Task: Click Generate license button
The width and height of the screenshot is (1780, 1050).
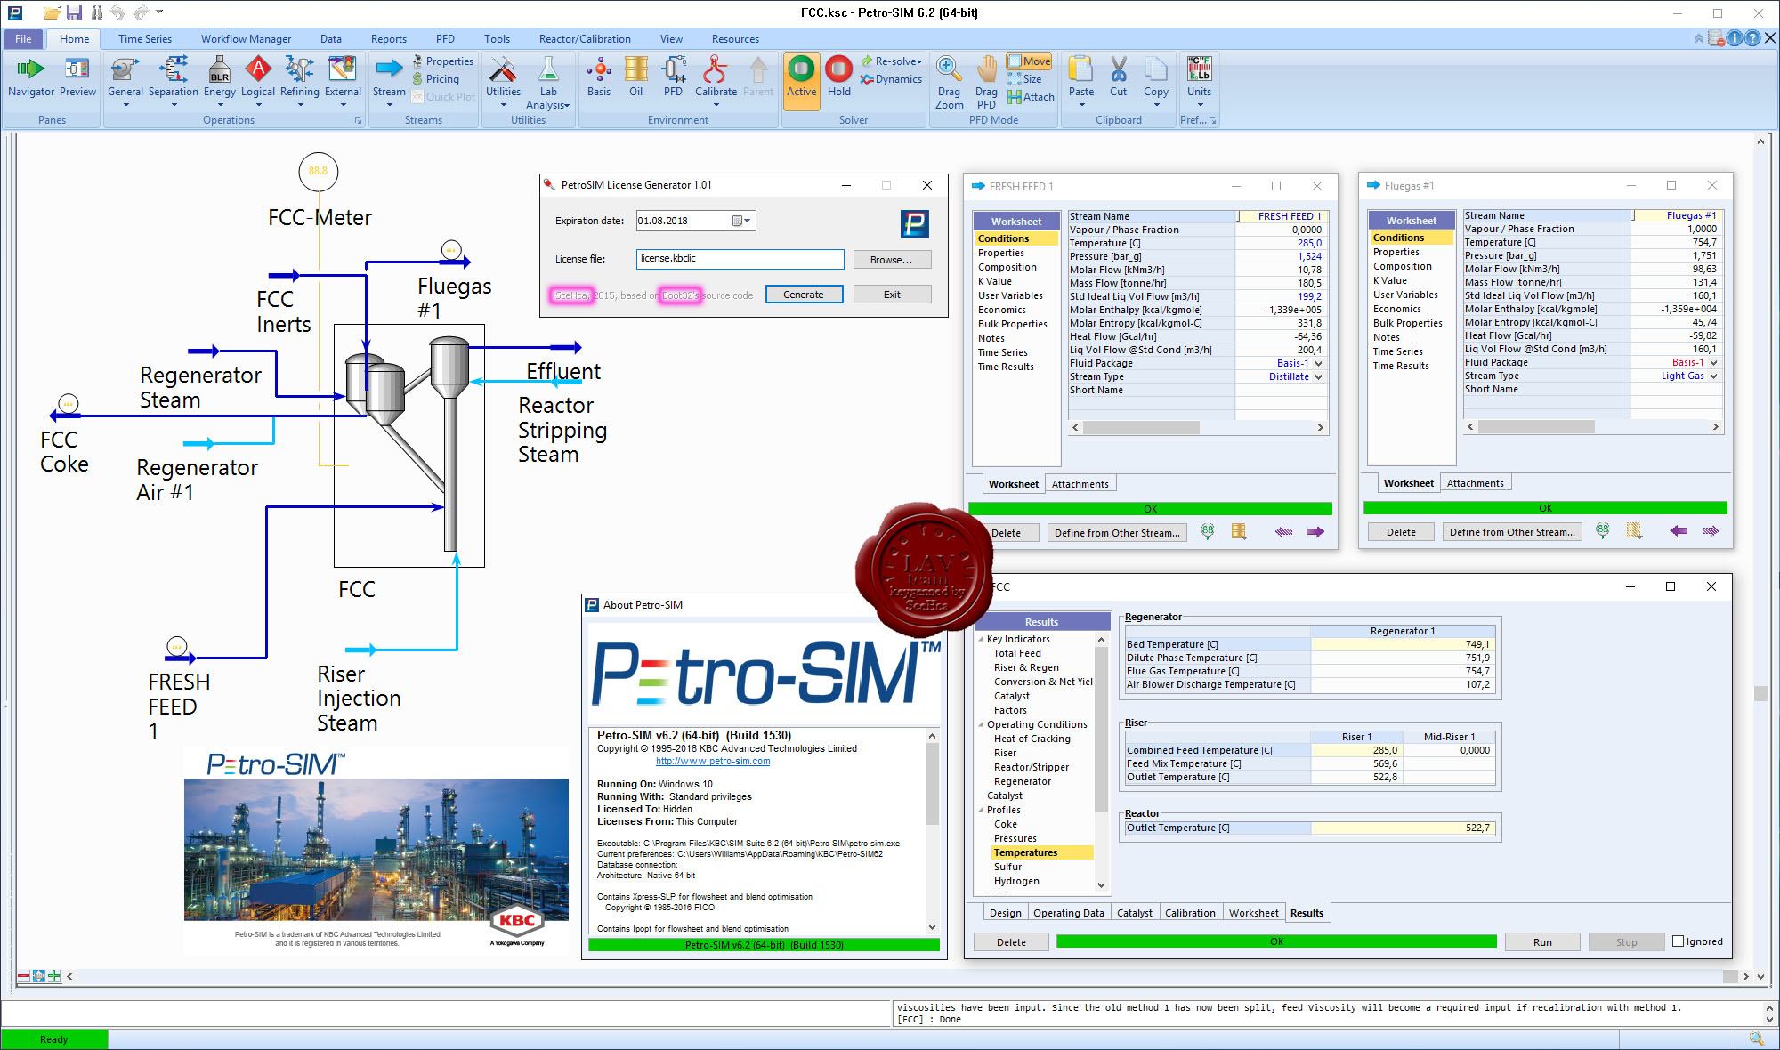Action: tap(804, 295)
